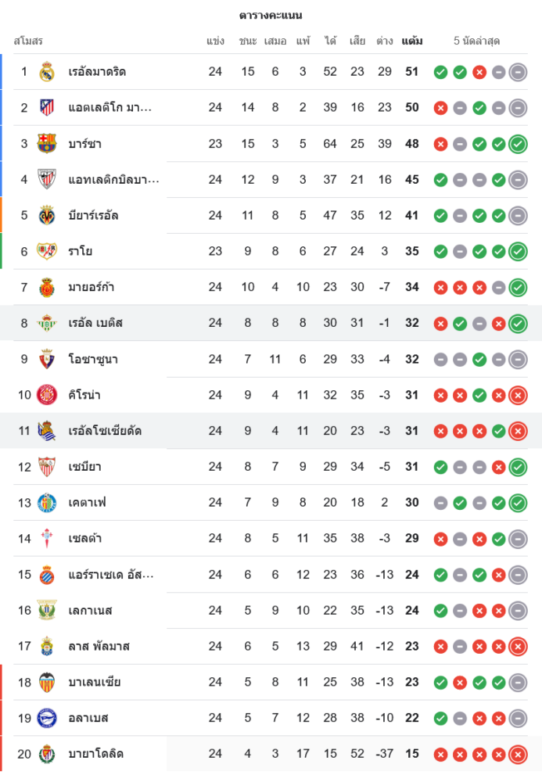Click the ตารางคะแนน table heading
The image size is (542, 782).
271,16
